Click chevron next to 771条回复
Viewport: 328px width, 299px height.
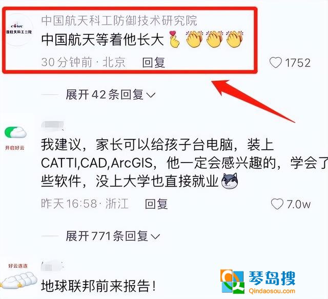(x=155, y=237)
